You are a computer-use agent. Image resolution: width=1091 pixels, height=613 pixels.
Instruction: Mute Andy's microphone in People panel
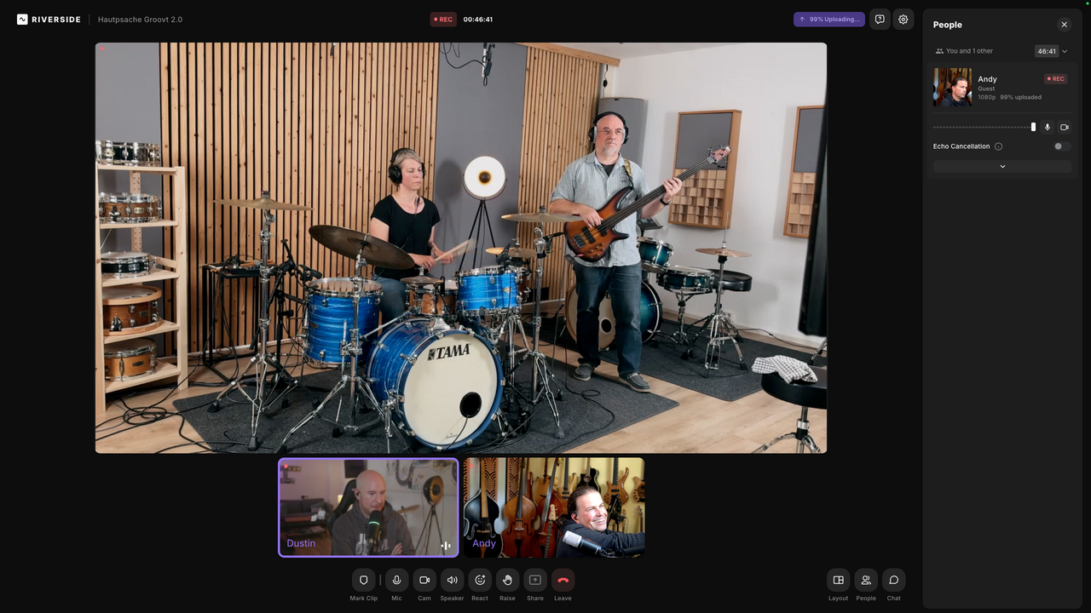(x=1048, y=127)
